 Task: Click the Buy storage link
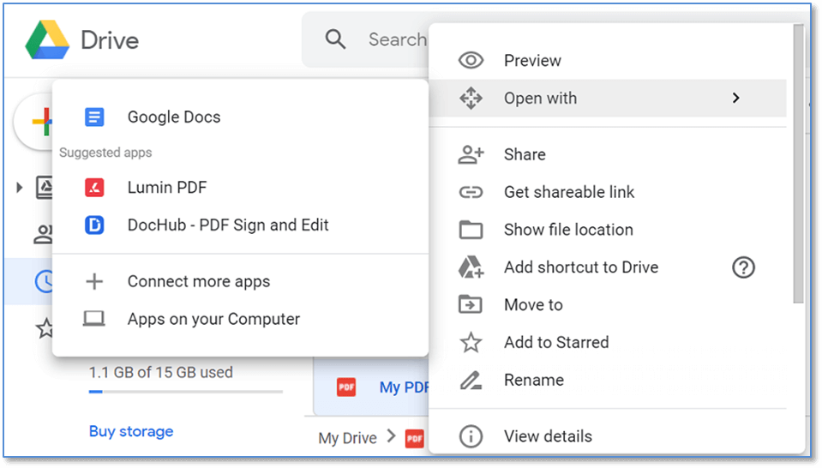tap(131, 431)
